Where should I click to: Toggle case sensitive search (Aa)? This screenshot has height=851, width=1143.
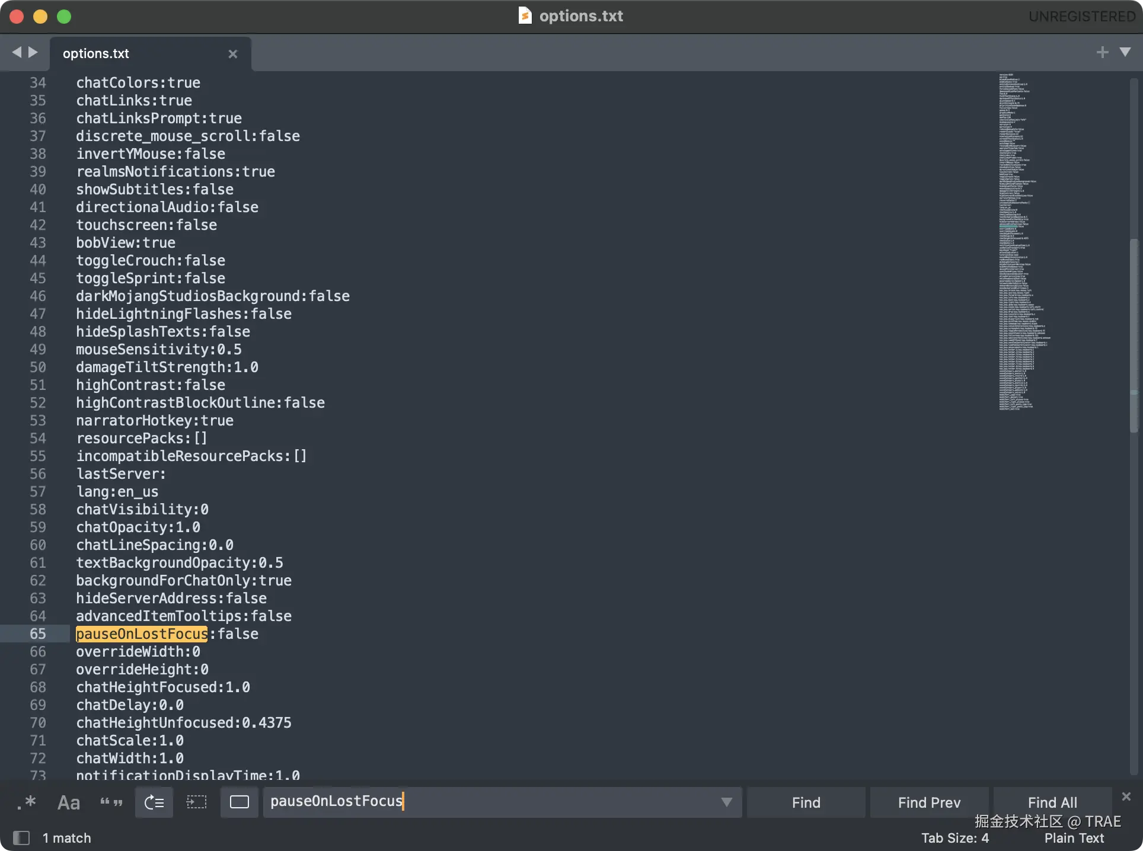69,802
